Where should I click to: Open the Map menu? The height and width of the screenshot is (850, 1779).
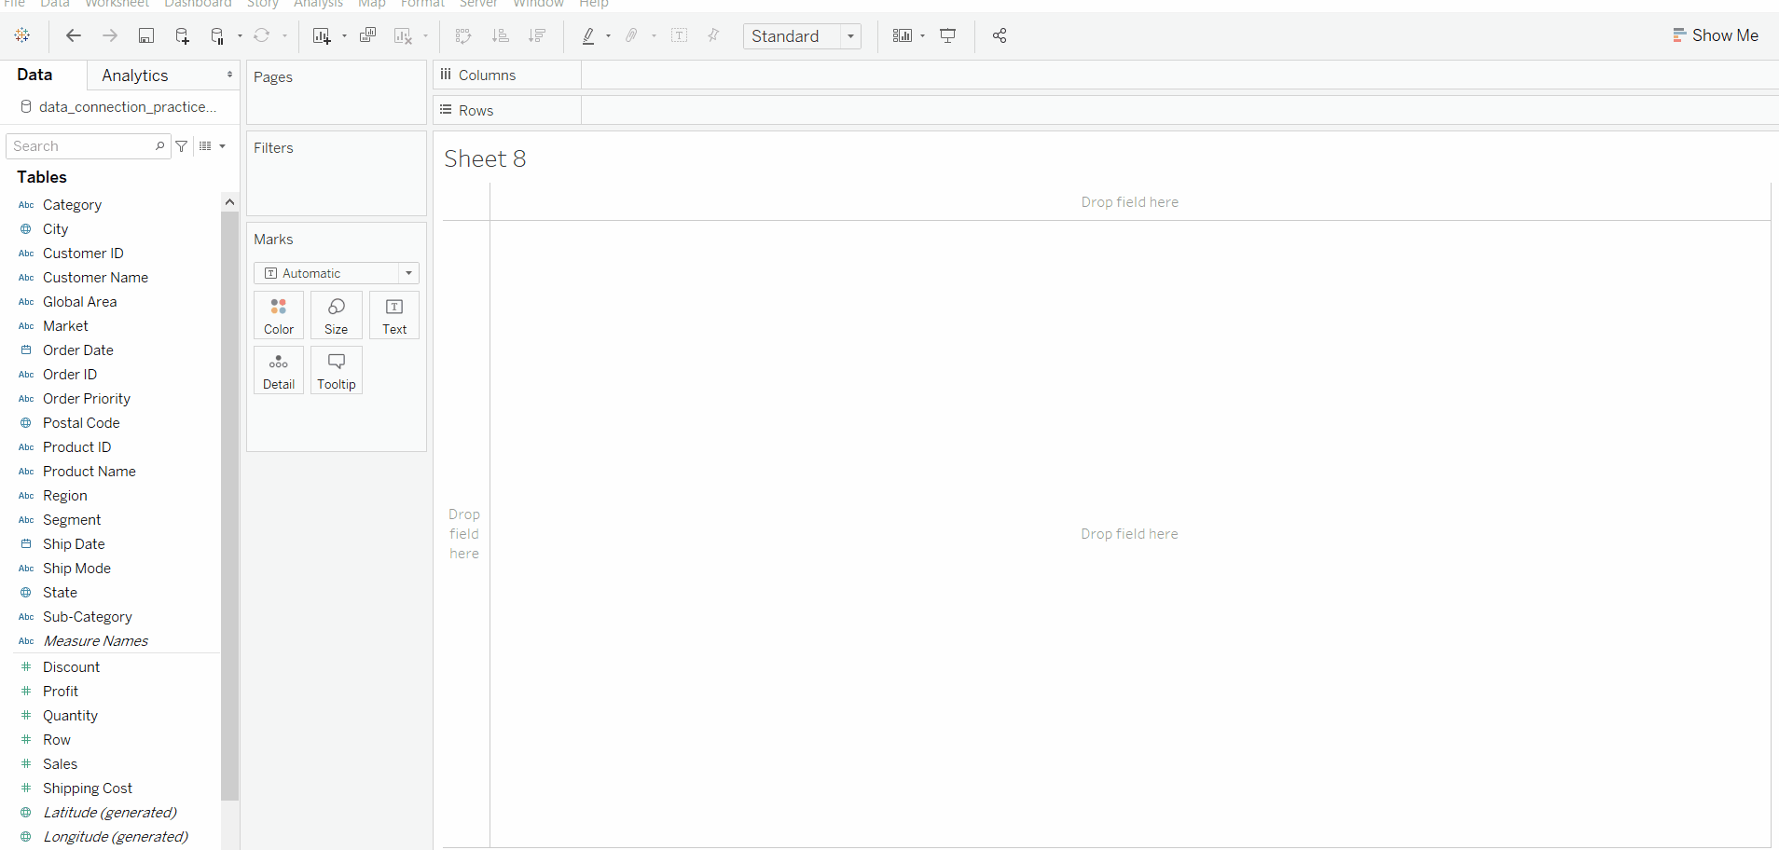pyautogui.click(x=371, y=4)
